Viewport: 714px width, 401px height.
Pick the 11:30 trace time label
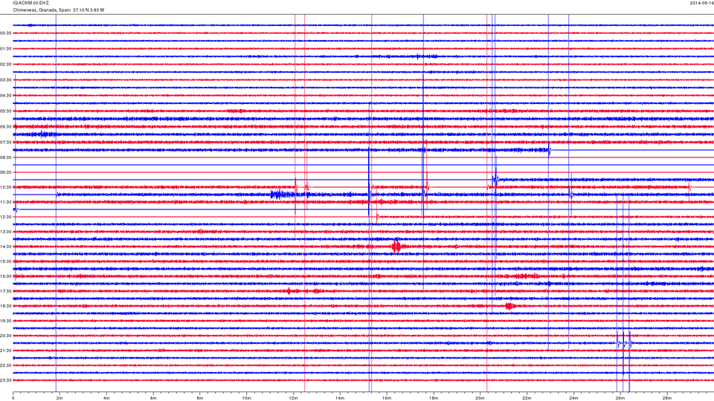point(6,202)
